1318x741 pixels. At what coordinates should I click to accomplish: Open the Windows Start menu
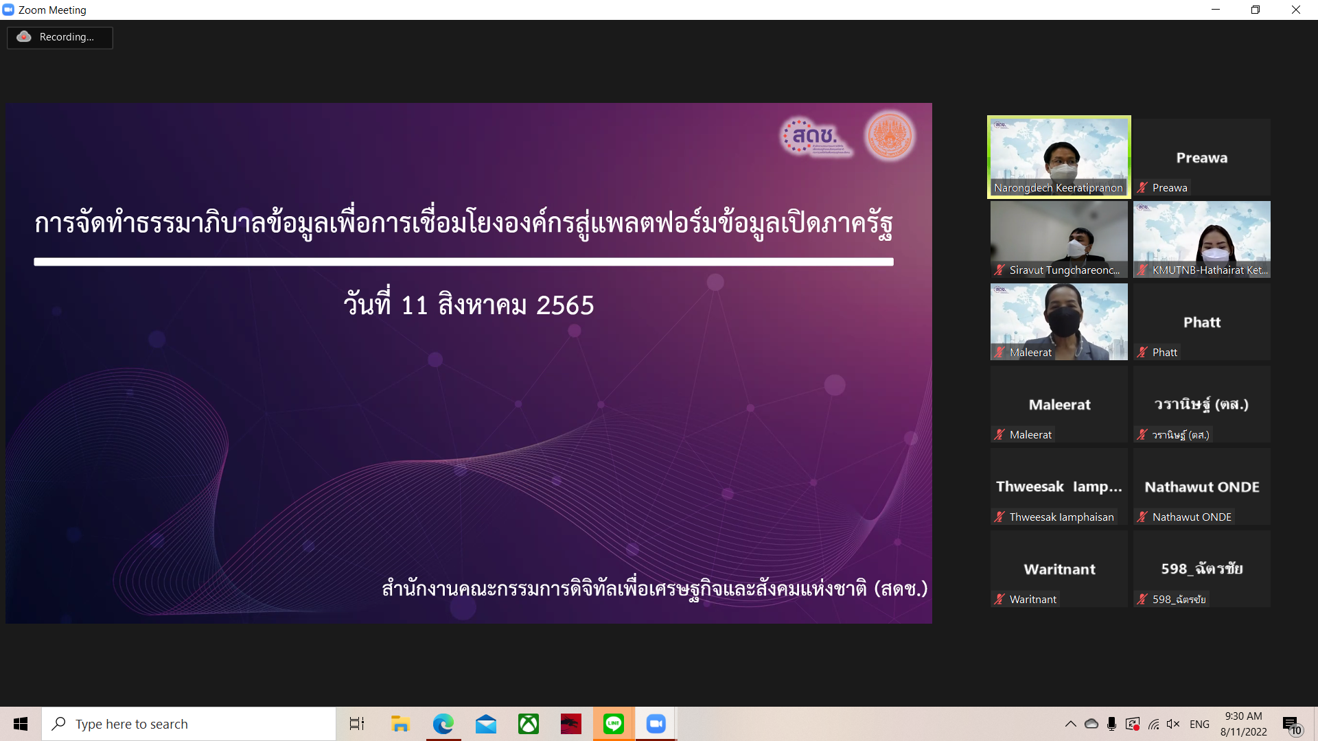21,724
